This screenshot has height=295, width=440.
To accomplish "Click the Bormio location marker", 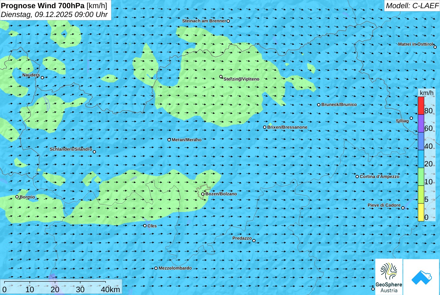I will [17, 197].
